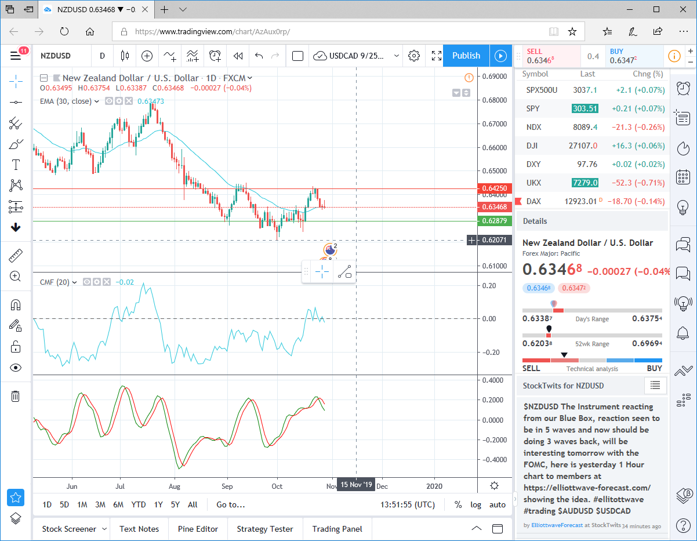Screen dimensions: 697x541
Task: Toggle stay in drawing mode
Action: point(16,325)
